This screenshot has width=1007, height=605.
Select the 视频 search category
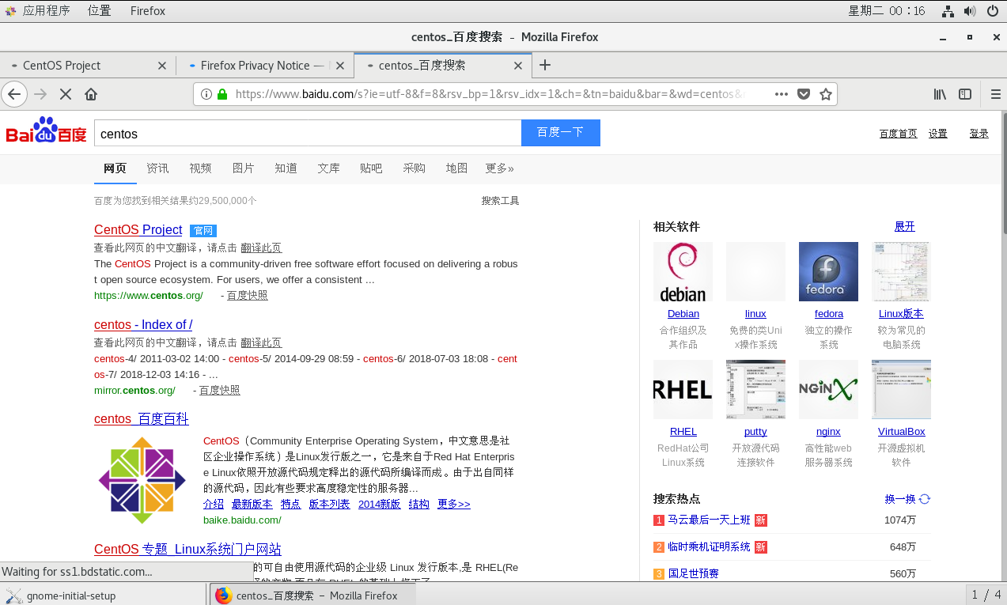click(x=200, y=168)
